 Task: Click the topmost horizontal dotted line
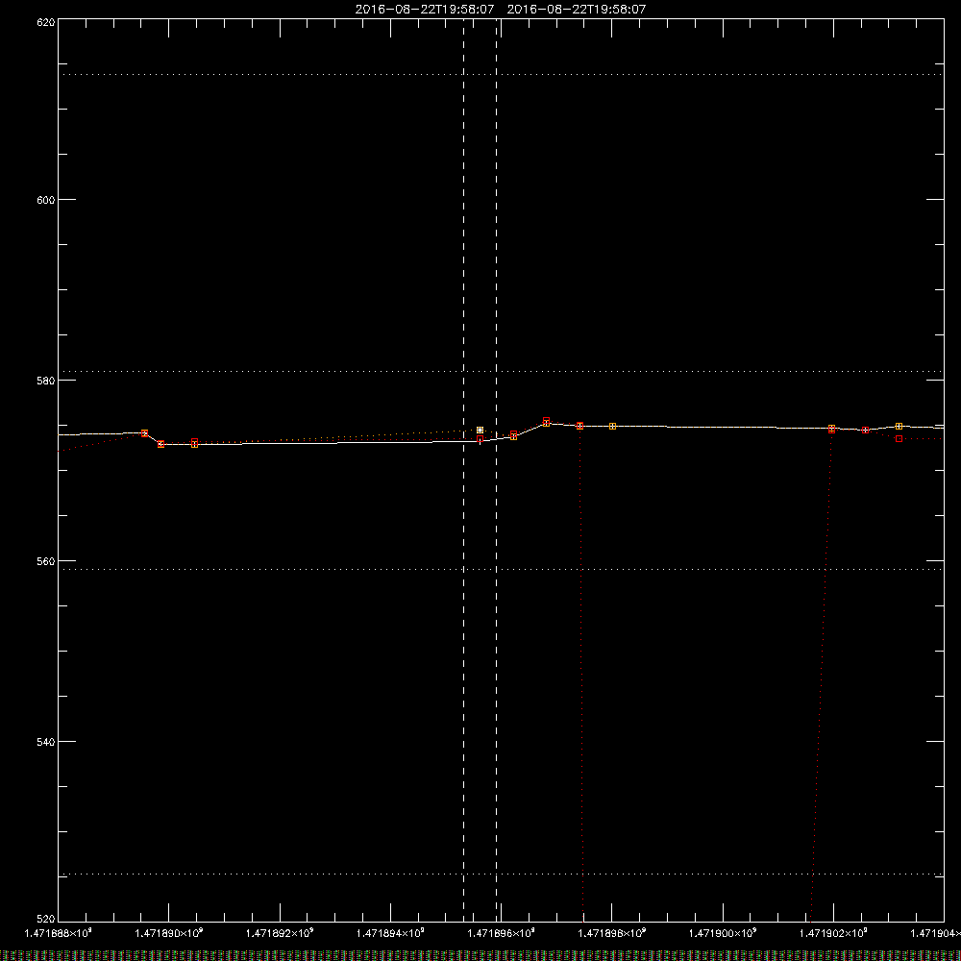click(x=501, y=74)
